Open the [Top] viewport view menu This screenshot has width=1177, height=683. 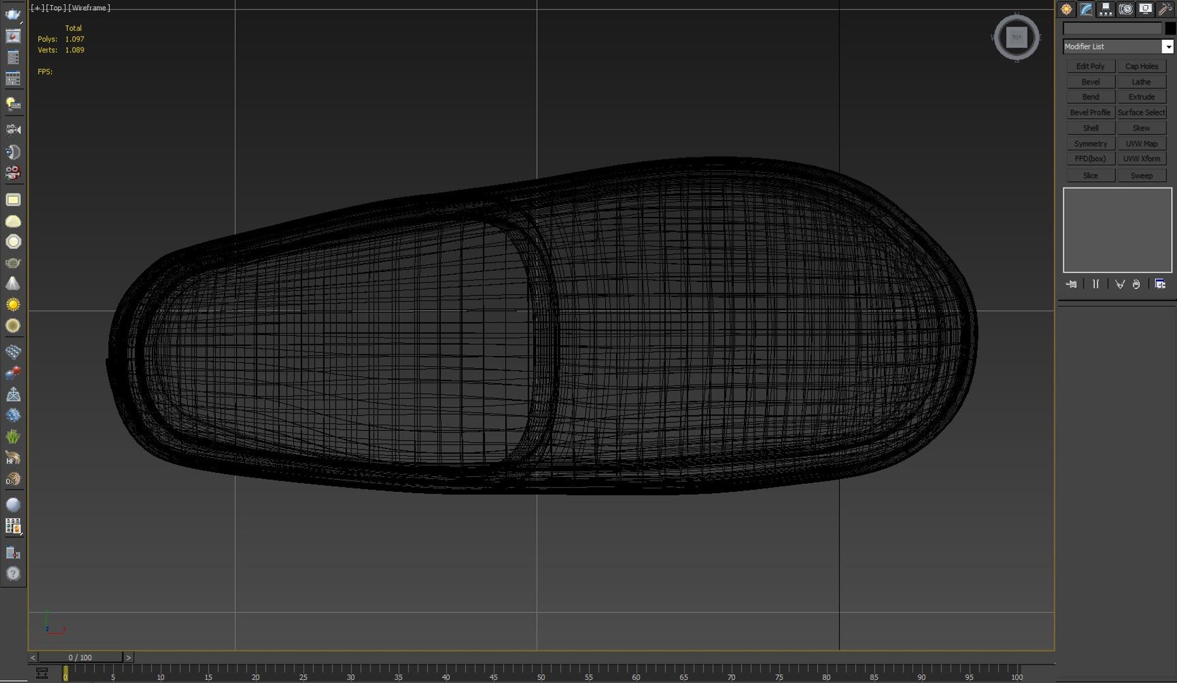click(x=56, y=8)
